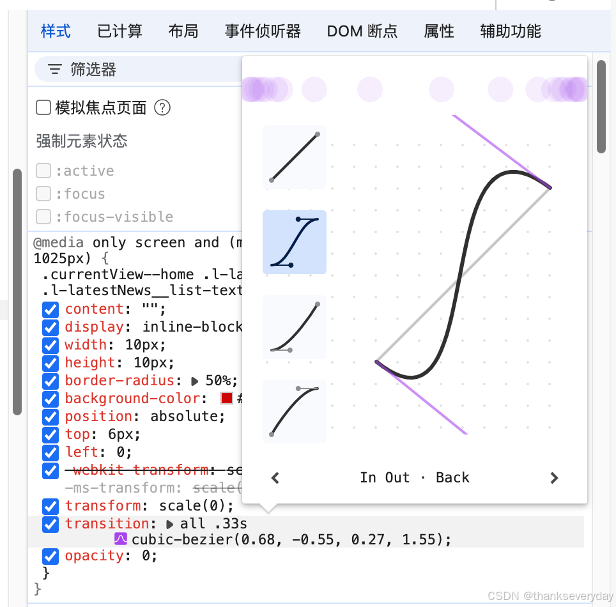616x607 pixels.
Task: Switch to the 属性 tab
Action: pyautogui.click(x=439, y=31)
